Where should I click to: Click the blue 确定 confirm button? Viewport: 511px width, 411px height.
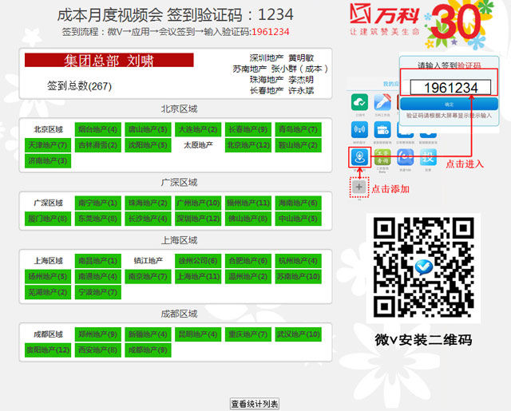pyautogui.click(x=449, y=104)
